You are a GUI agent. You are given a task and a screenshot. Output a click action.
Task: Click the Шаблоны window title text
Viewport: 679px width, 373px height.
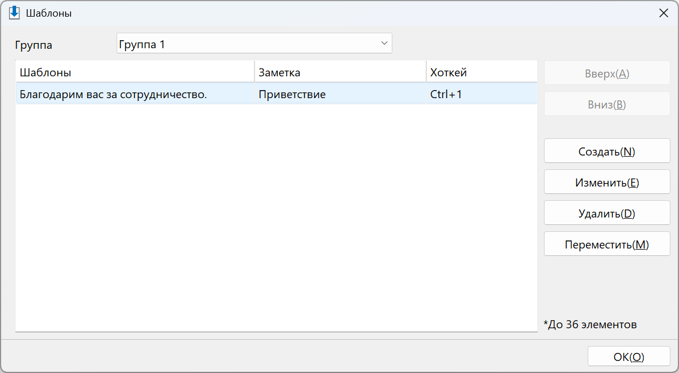[x=48, y=13]
